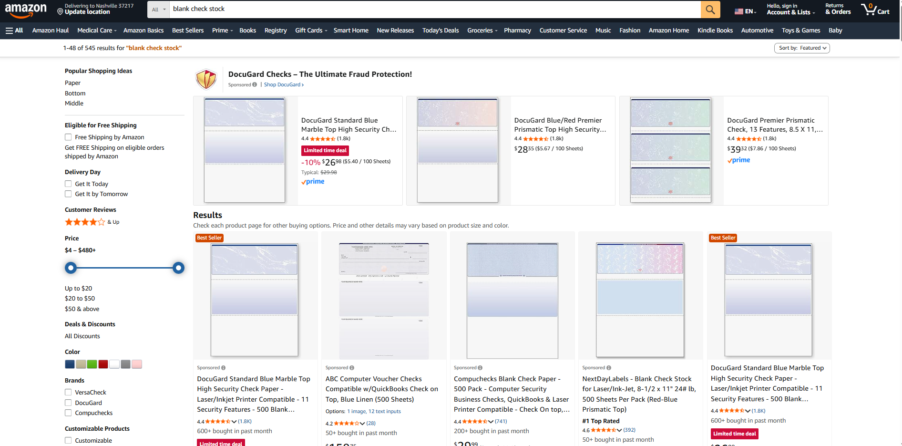Click the ABC Computer Voucher Checks product thumbnail

383,299
